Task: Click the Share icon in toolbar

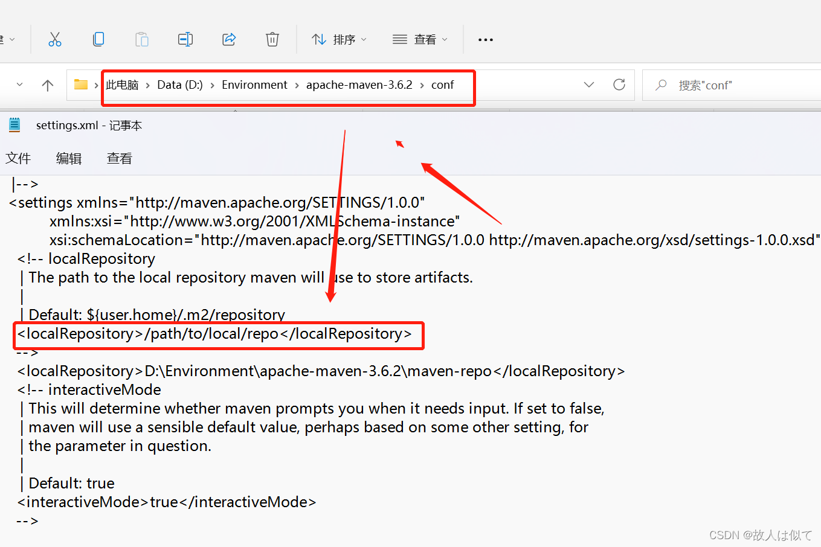Action: coord(229,40)
